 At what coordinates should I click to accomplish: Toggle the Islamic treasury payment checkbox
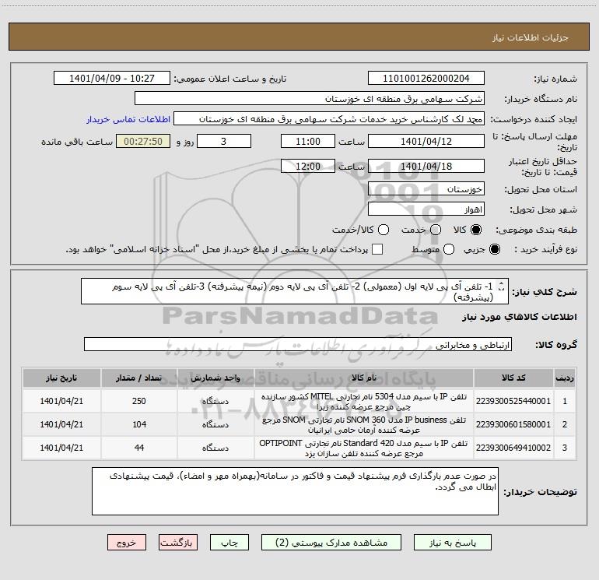click(377, 249)
